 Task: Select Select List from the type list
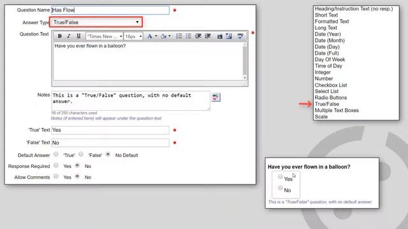tap(326, 91)
